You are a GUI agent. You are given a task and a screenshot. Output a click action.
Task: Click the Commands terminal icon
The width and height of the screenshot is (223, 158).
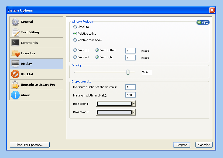point(15,43)
